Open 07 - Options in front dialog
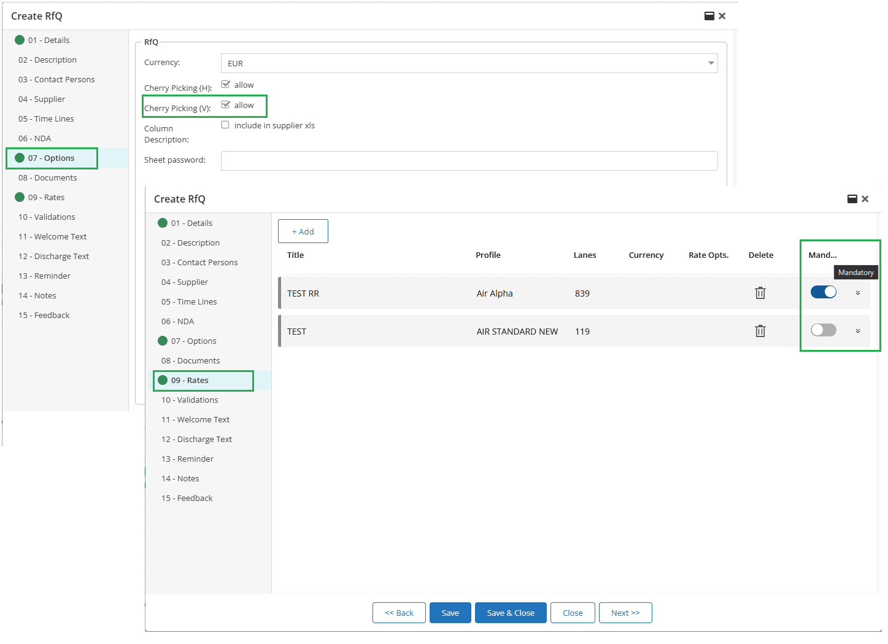888x644 pixels. coord(193,341)
